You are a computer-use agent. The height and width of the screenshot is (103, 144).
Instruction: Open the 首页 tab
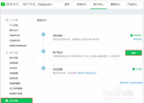(x=67, y=4)
